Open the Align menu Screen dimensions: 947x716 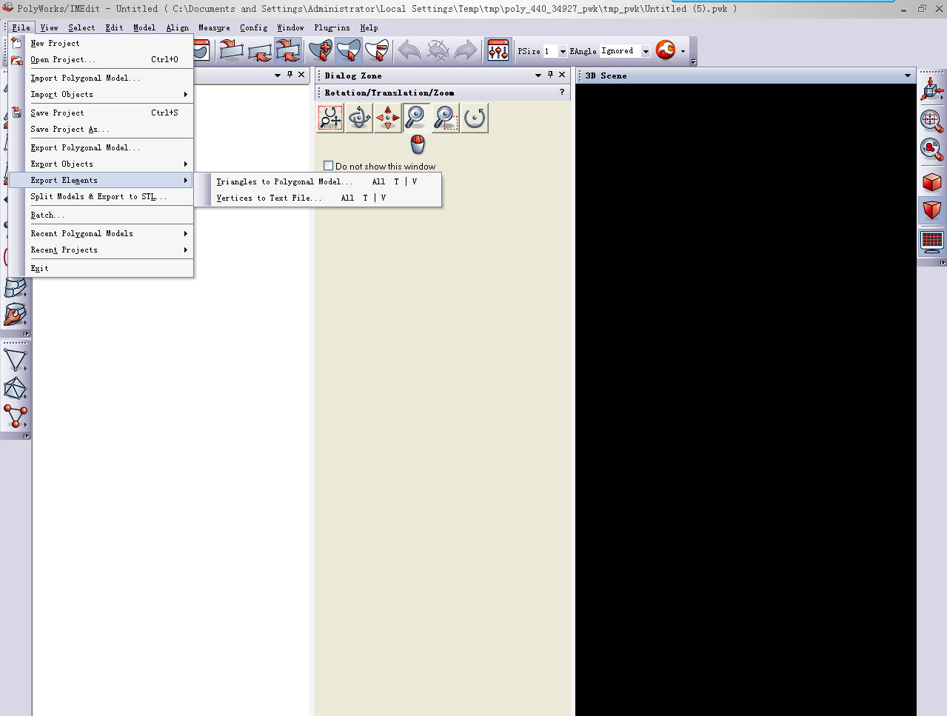177,28
